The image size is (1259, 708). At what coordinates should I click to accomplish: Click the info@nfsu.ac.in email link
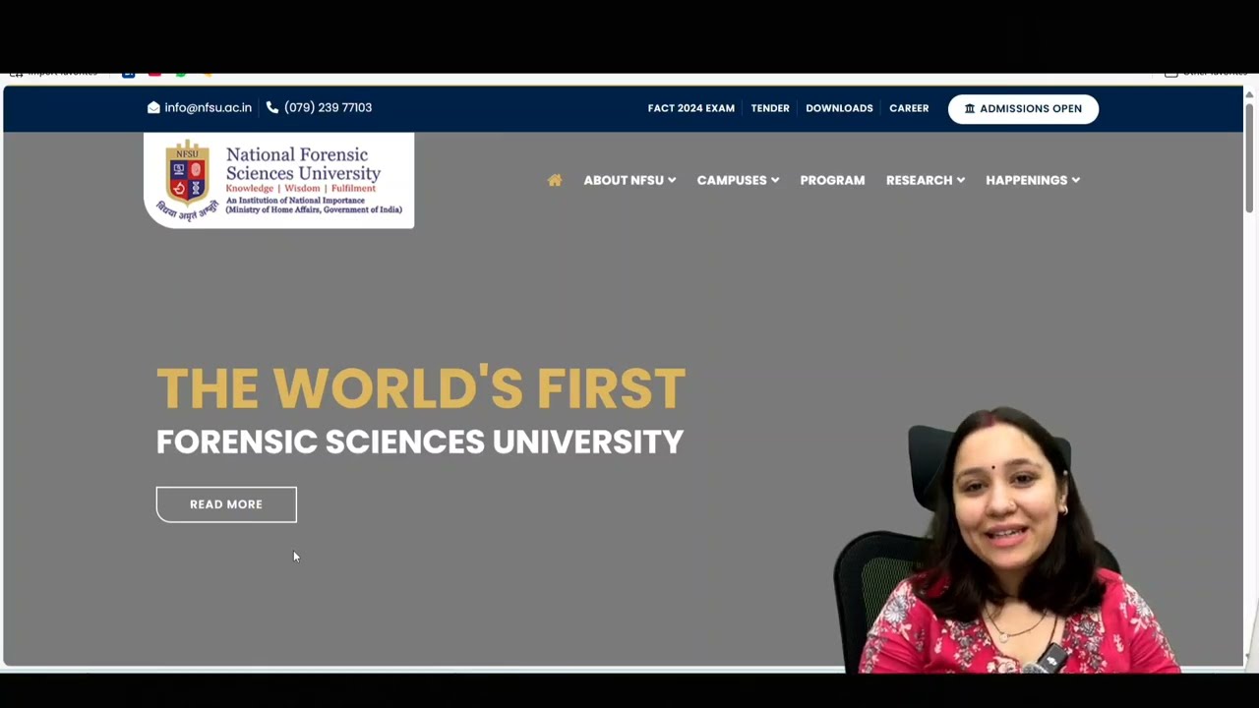pyautogui.click(x=209, y=108)
